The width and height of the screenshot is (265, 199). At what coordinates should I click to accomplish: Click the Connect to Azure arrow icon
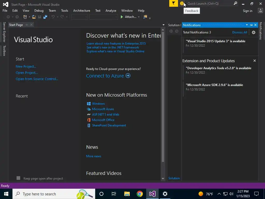coord(128,75)
